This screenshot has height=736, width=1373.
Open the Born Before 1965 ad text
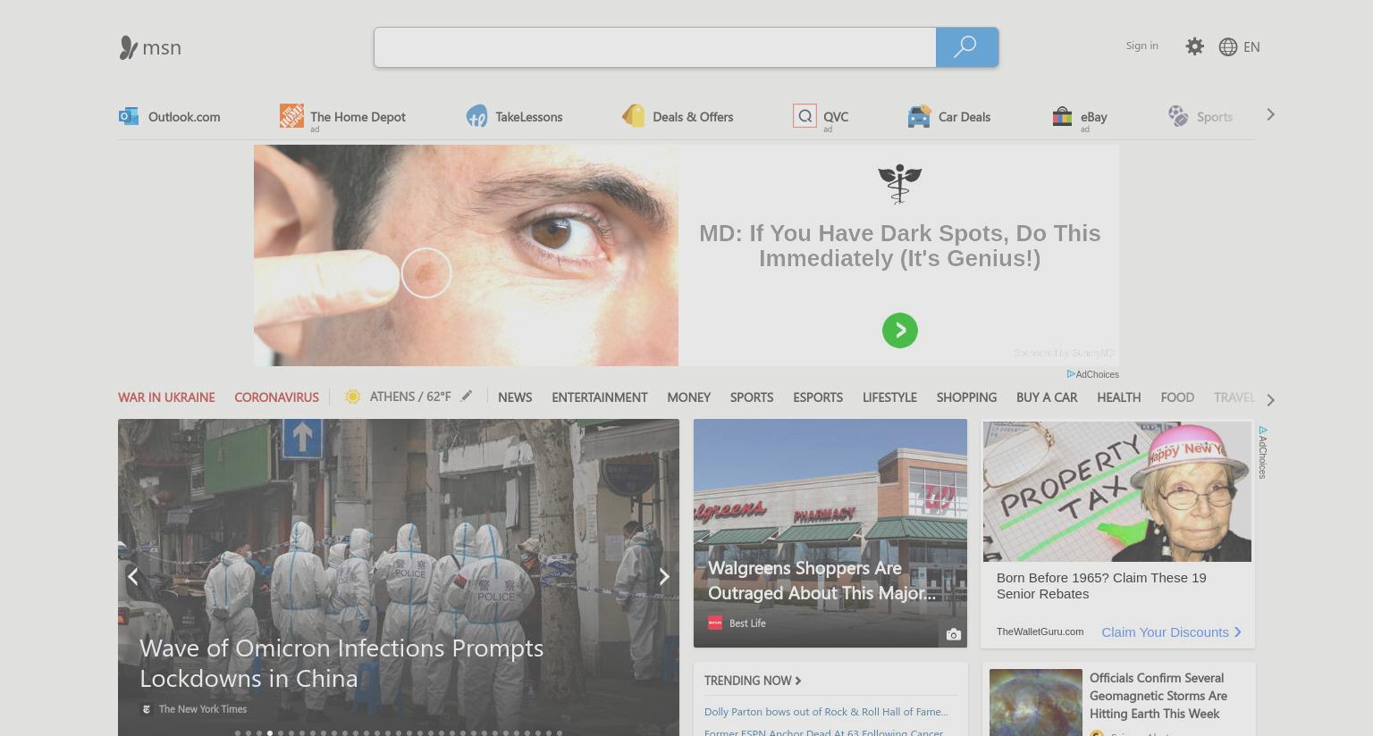click(1101, 586)
